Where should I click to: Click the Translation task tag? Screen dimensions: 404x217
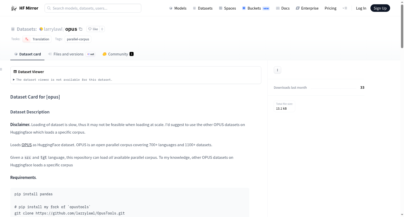coord(37,39)
